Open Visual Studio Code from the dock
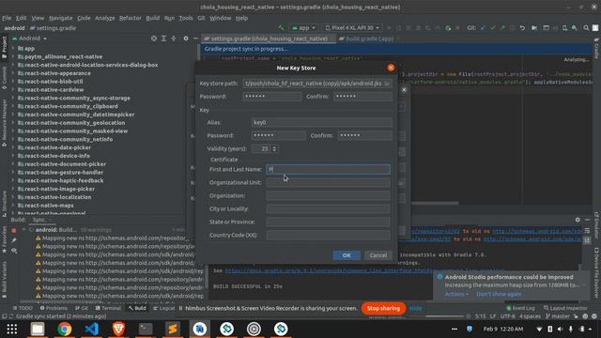 [92, 329]
